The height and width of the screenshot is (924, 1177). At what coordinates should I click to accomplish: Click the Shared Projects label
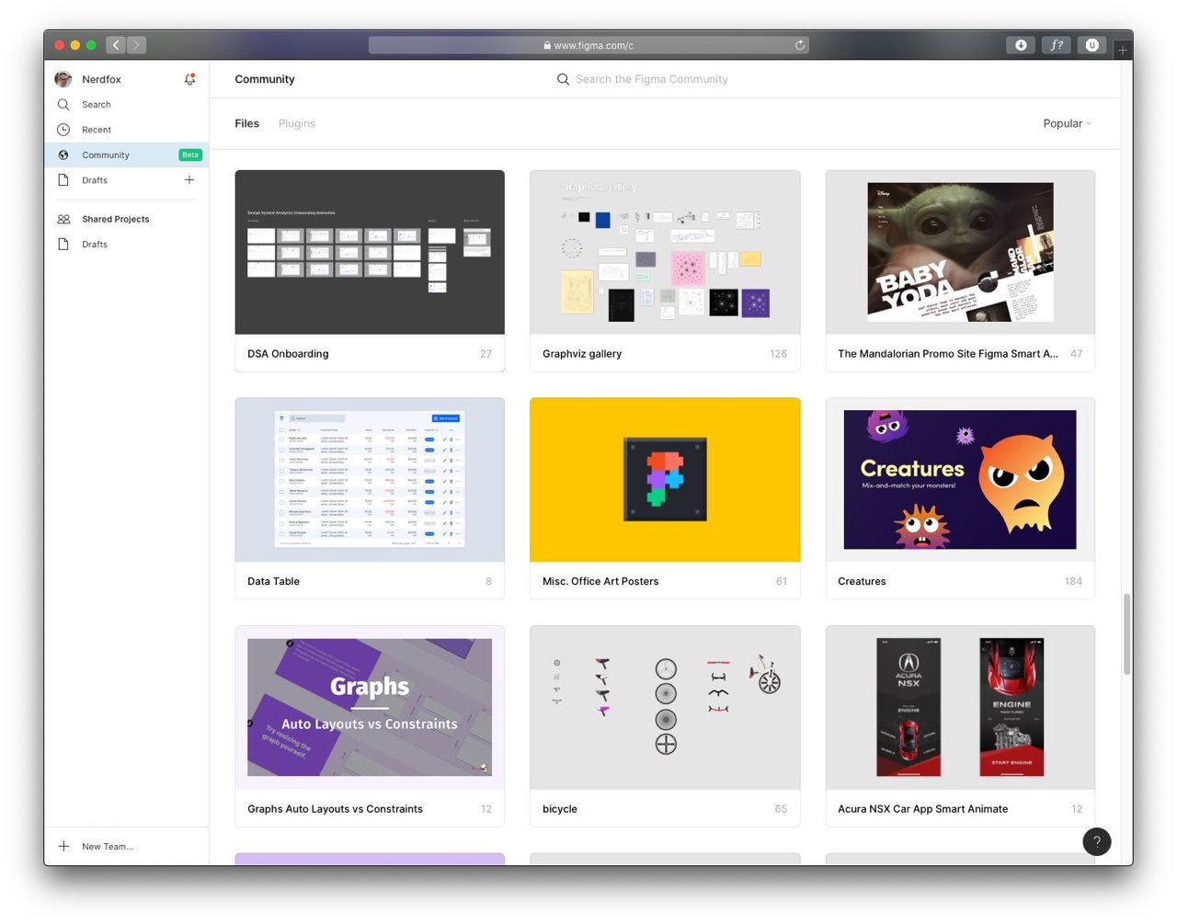pos(115,219)
